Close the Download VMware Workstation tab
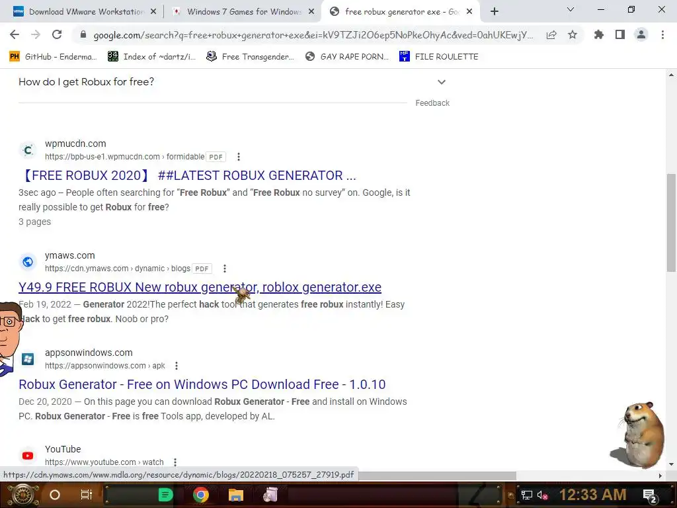Image resolution: width=677 pixels, height=508 pixels. (153, 12)
